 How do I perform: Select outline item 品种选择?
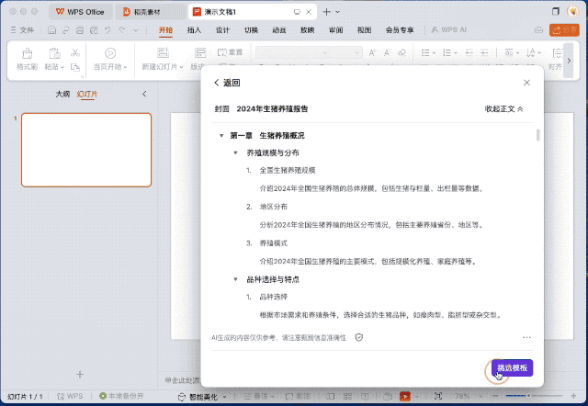[x=274, y=297]
